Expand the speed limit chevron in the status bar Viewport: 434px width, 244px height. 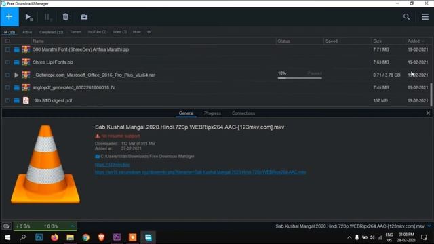pyautogui.click(x=73, y=226)
